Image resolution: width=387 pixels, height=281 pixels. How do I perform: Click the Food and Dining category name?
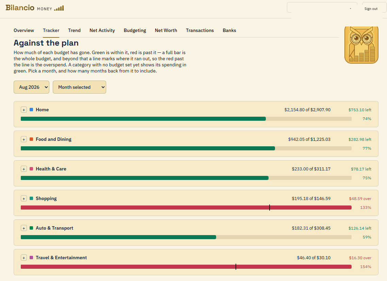(x=53, y=139)
